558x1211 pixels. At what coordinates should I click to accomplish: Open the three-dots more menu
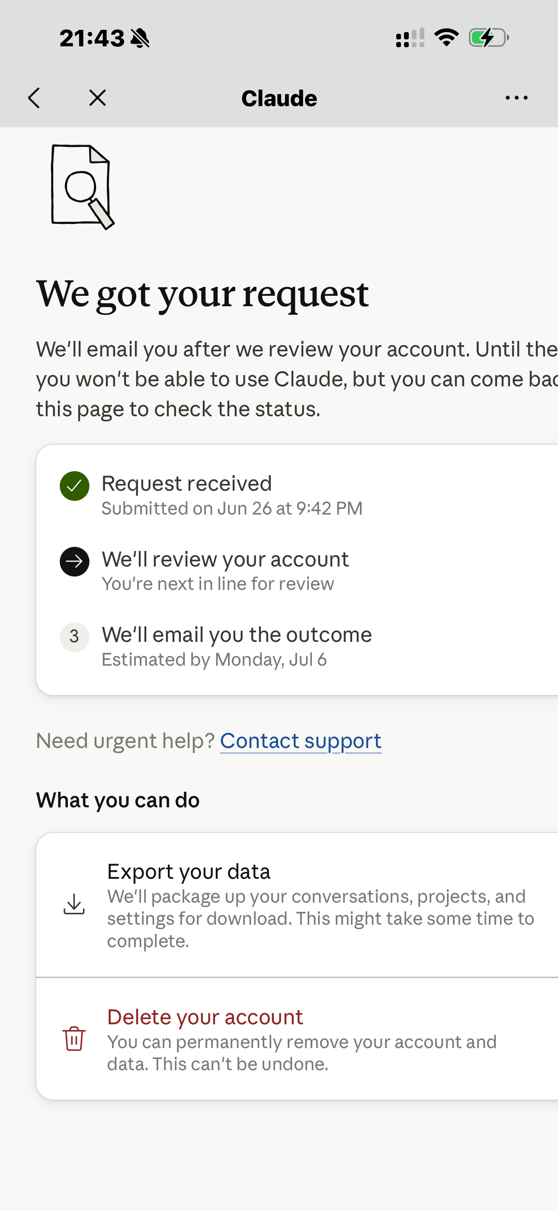[516, 98]
